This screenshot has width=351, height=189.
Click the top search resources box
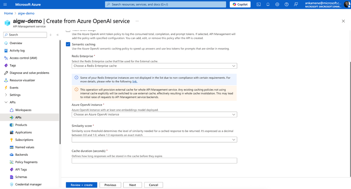(165, 4)
